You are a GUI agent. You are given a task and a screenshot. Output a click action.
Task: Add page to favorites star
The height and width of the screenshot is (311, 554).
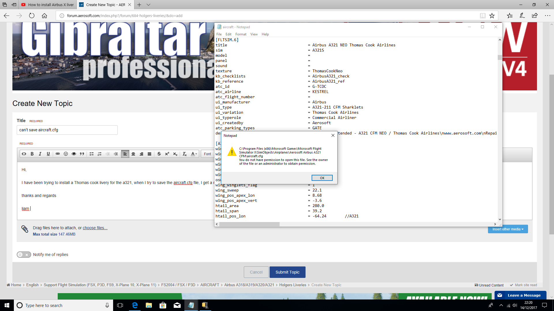492,16
